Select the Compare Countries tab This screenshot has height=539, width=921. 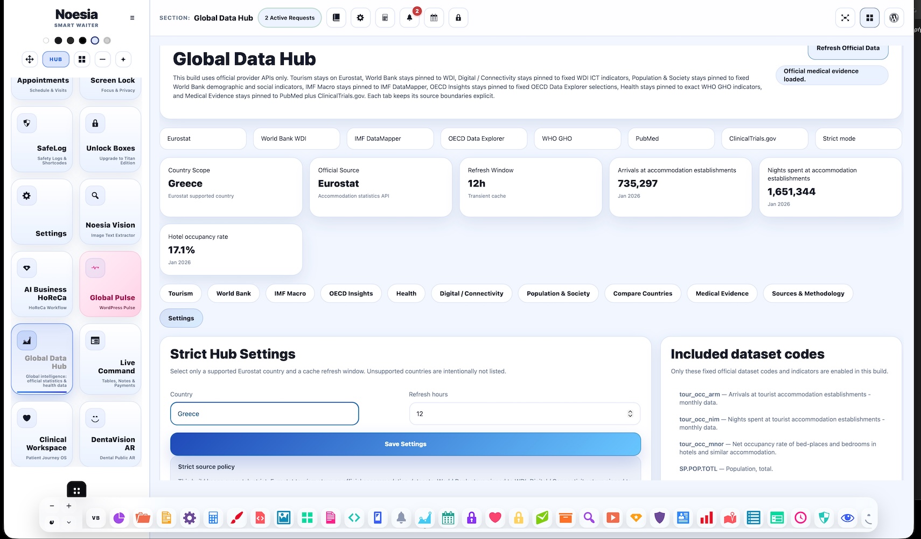643,294
